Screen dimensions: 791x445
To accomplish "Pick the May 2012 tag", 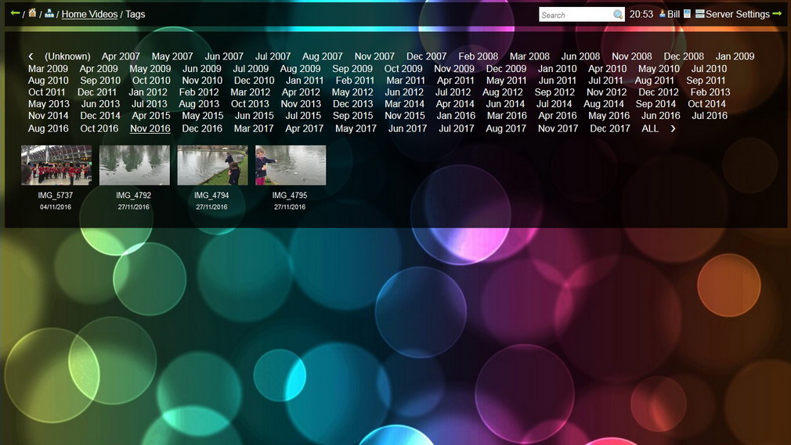I will click(352, 92).
